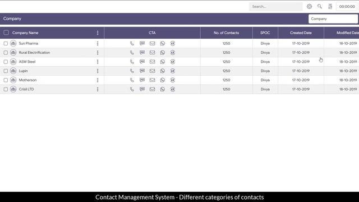This screenshot has width=359, height=202.
Task: Toggle the select-all checkbox in header
Action: [x=6, y=33]
